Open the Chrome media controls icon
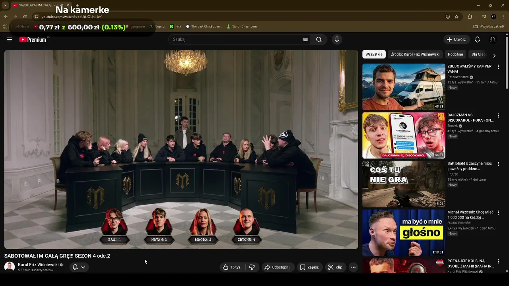 click(x=484, y=17)
